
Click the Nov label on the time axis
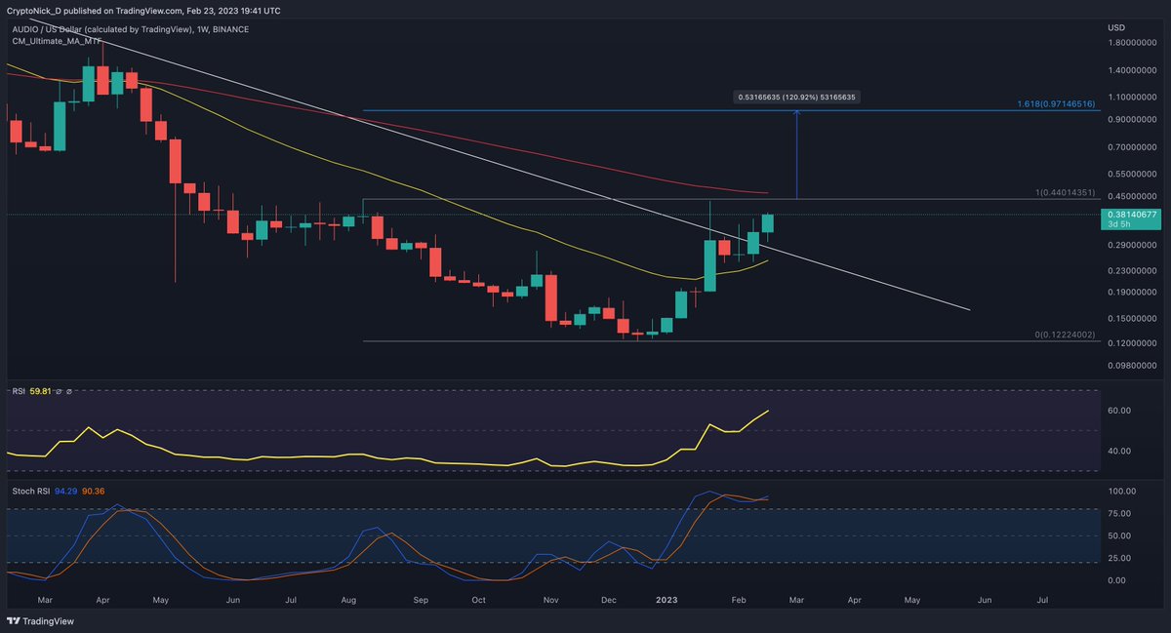click(x=549, y=603)
